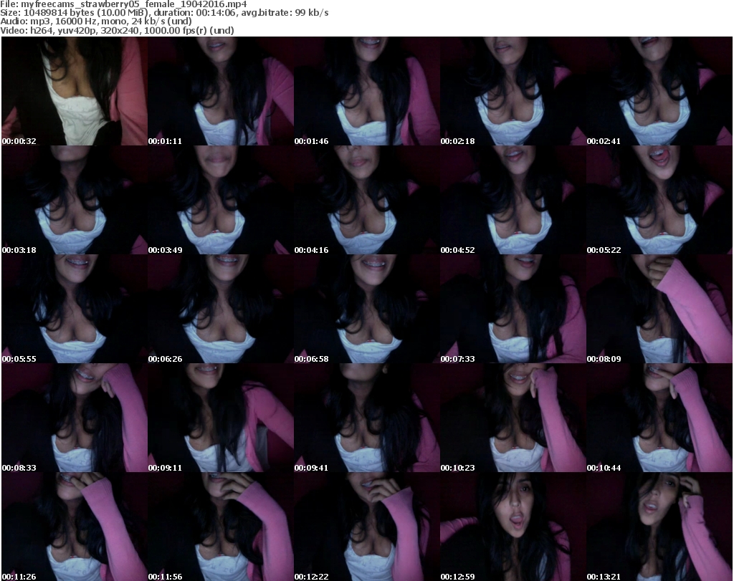Viewport: 734px width, 581px height.
Task: Select the thumbnail stamped 00:13:21
Action: (659, 527)
